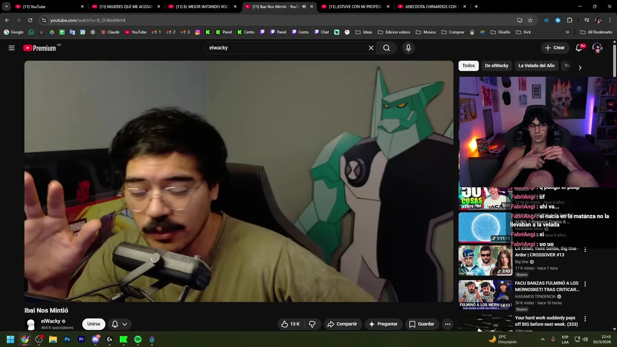Open YouTube notifications bell

(579, 48)
